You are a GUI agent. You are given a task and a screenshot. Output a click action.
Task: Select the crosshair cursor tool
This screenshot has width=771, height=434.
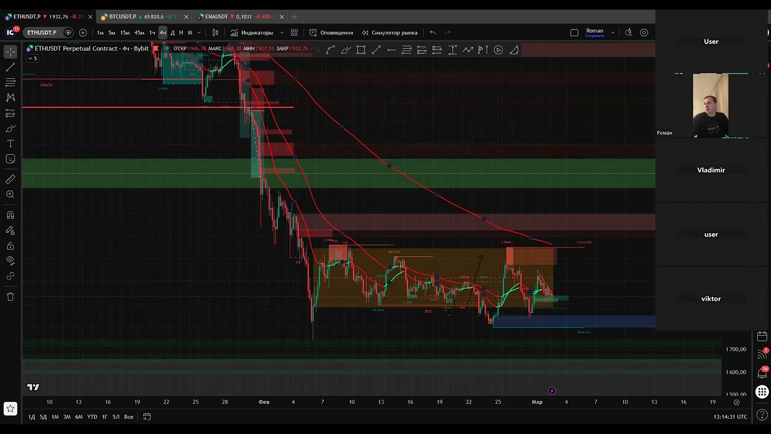pos(10,52)
